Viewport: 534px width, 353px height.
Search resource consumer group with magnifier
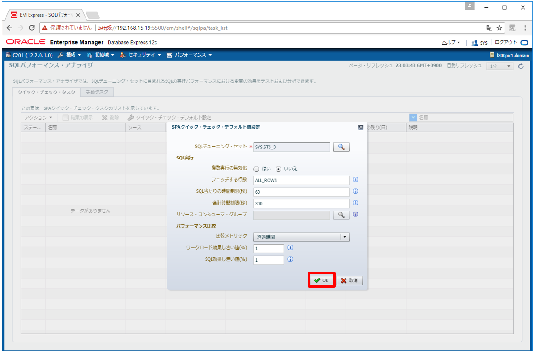point(341,215)
